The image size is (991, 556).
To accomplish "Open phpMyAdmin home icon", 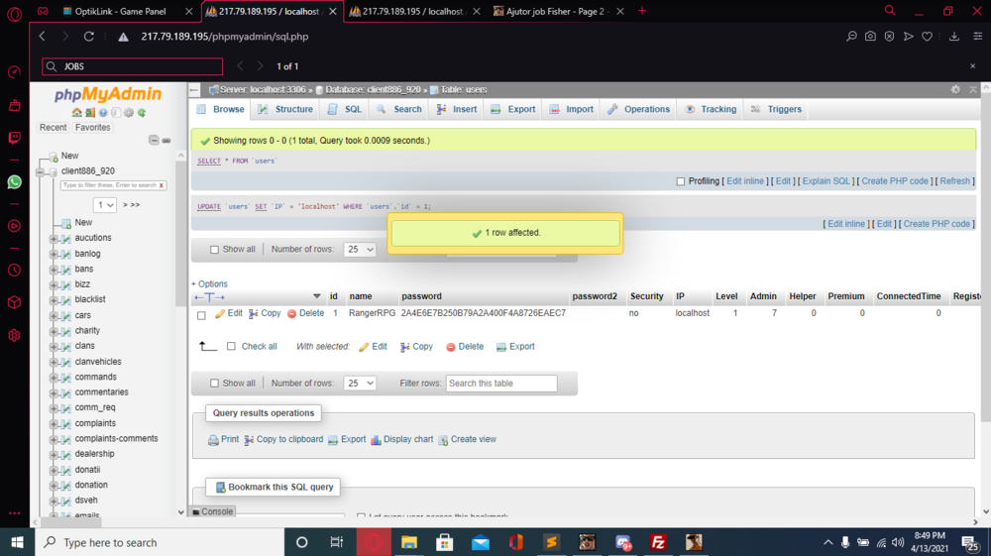I will pos(77,112).
